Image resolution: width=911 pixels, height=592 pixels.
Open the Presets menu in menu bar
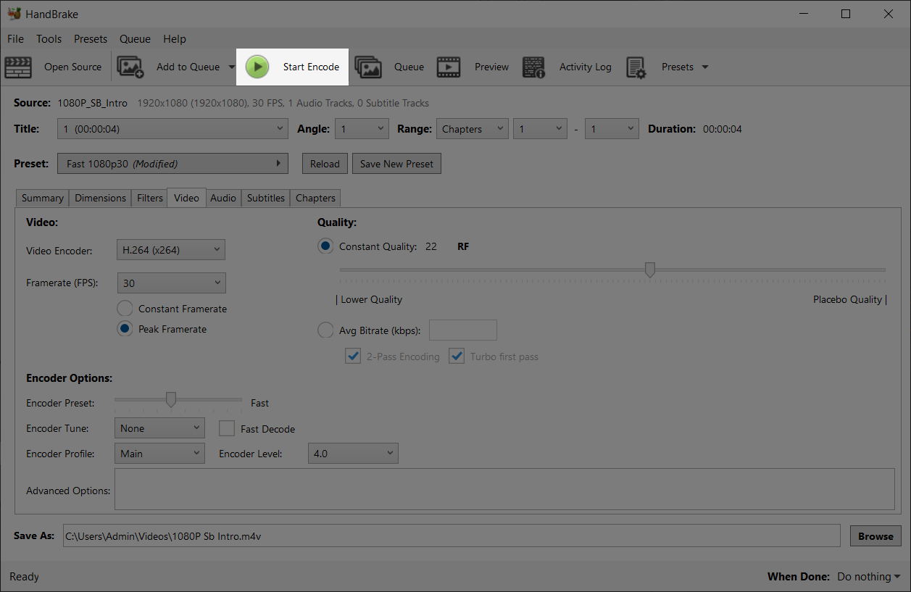point(91,39)
